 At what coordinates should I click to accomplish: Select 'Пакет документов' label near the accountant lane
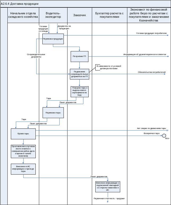pyautogui.click(x=99, y=176)
